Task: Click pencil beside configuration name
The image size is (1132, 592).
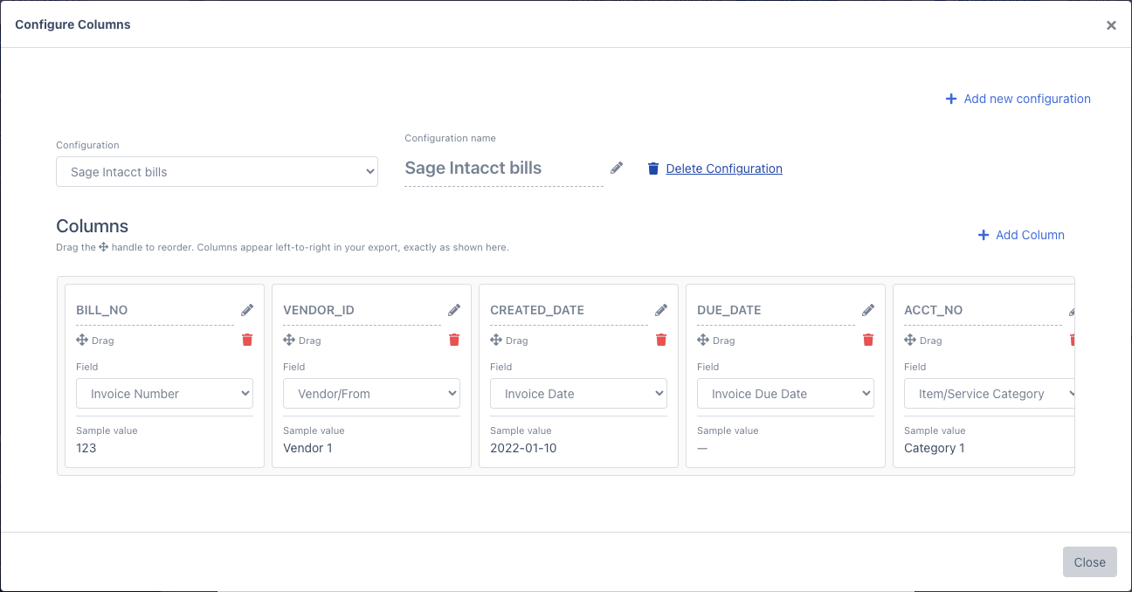Action: tap(617, 168)
